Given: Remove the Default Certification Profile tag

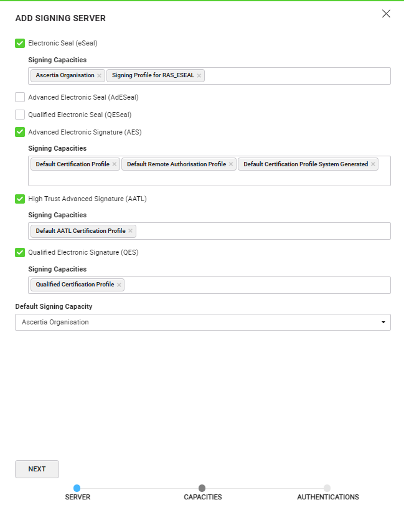Looking at the screenshot, I should tap(114, 164).
